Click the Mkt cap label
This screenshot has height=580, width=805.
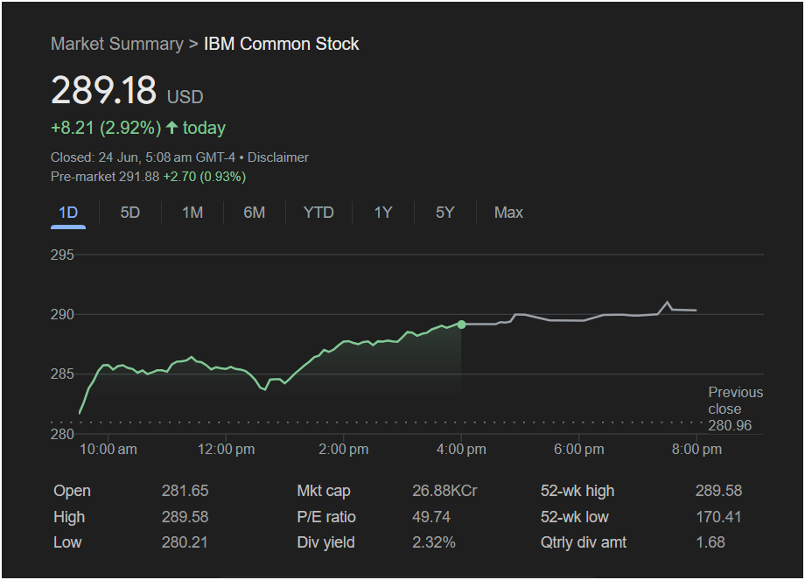324,491
